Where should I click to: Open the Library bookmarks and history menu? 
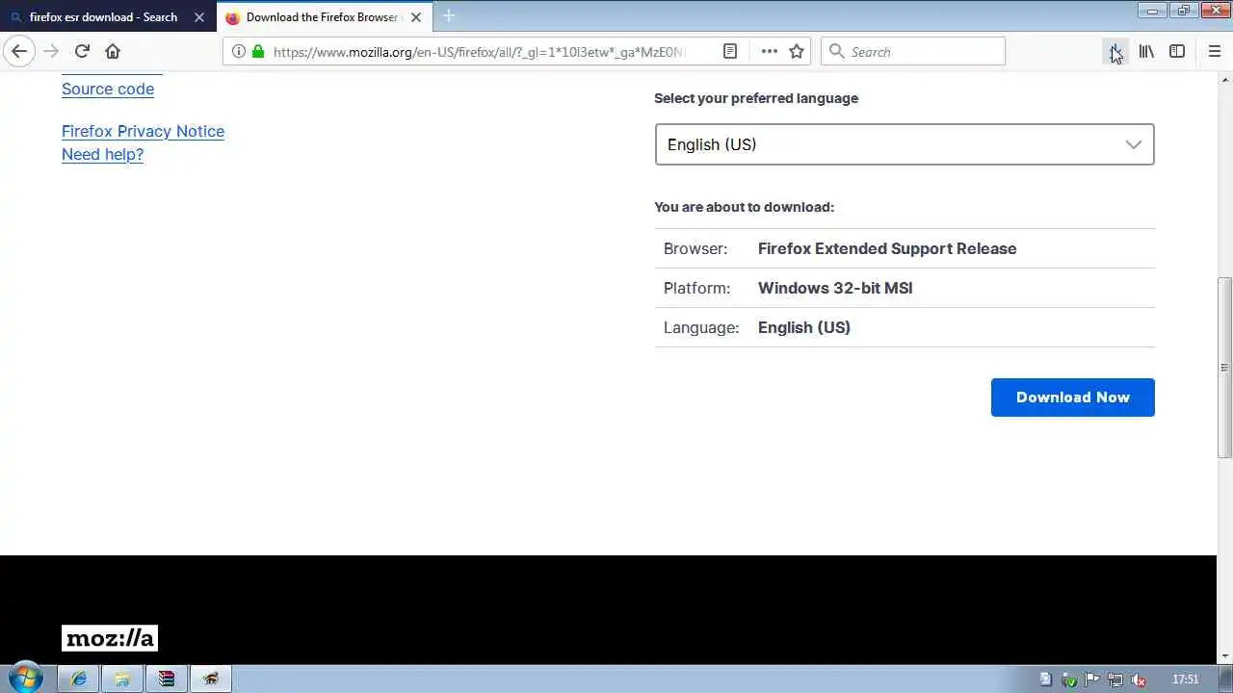click(x=1146, y=51)
